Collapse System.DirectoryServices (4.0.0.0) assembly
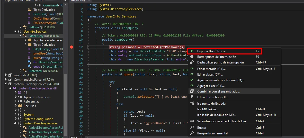The height and width of the screenshot is (138, 304). click(x=6, y=84)
